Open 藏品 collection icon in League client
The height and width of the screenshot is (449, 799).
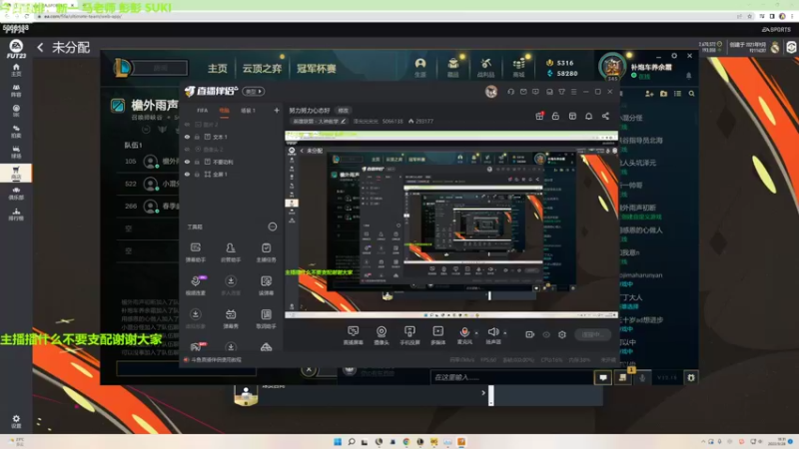click(x=453, y=67)
